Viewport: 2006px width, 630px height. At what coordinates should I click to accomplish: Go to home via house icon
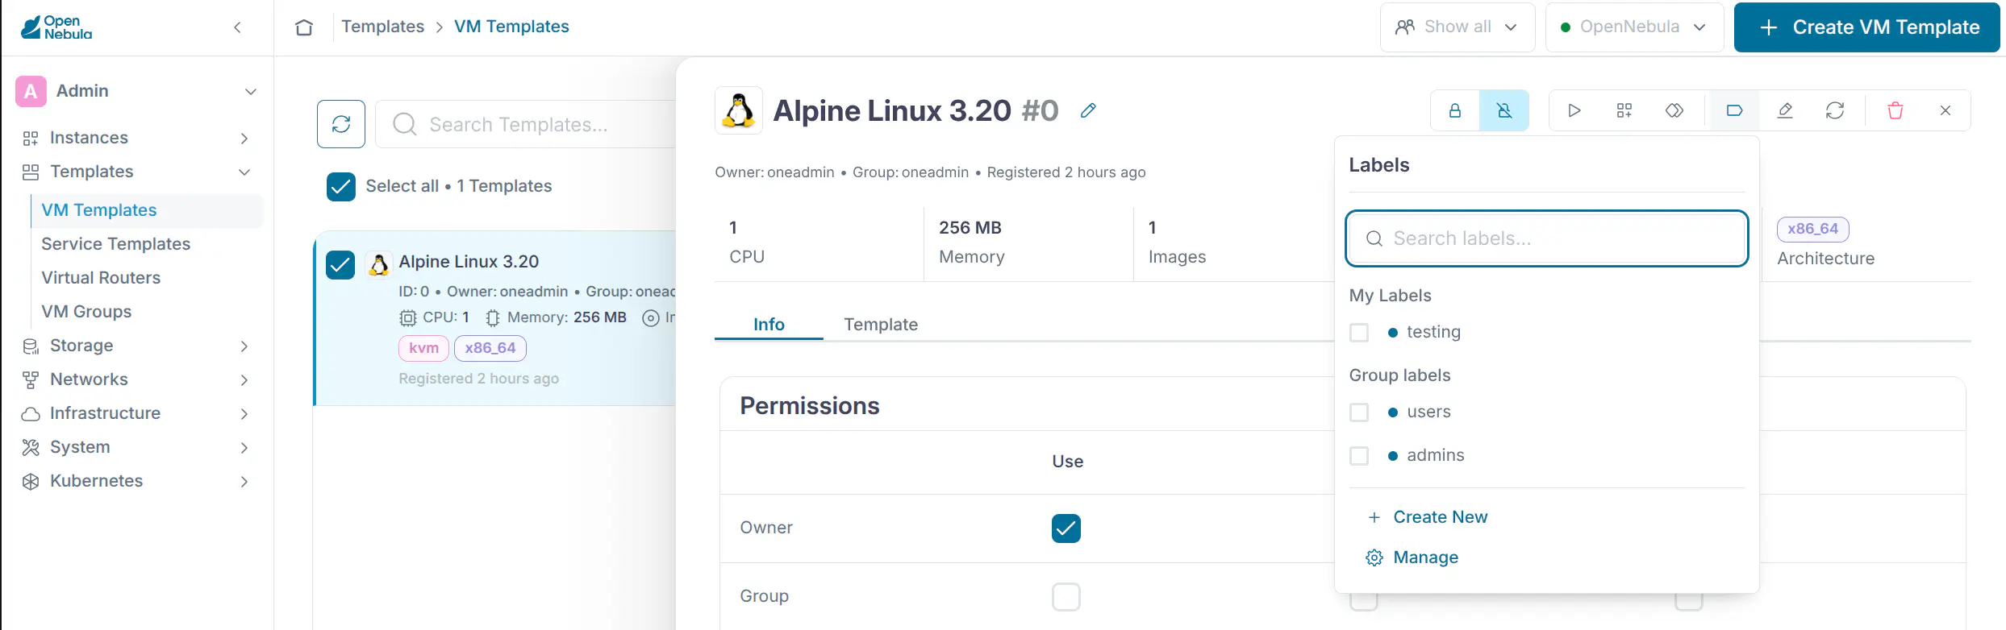(304, 27)
